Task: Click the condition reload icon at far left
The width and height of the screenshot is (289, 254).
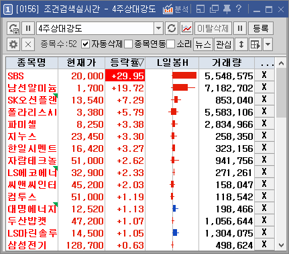Action: 13,28
